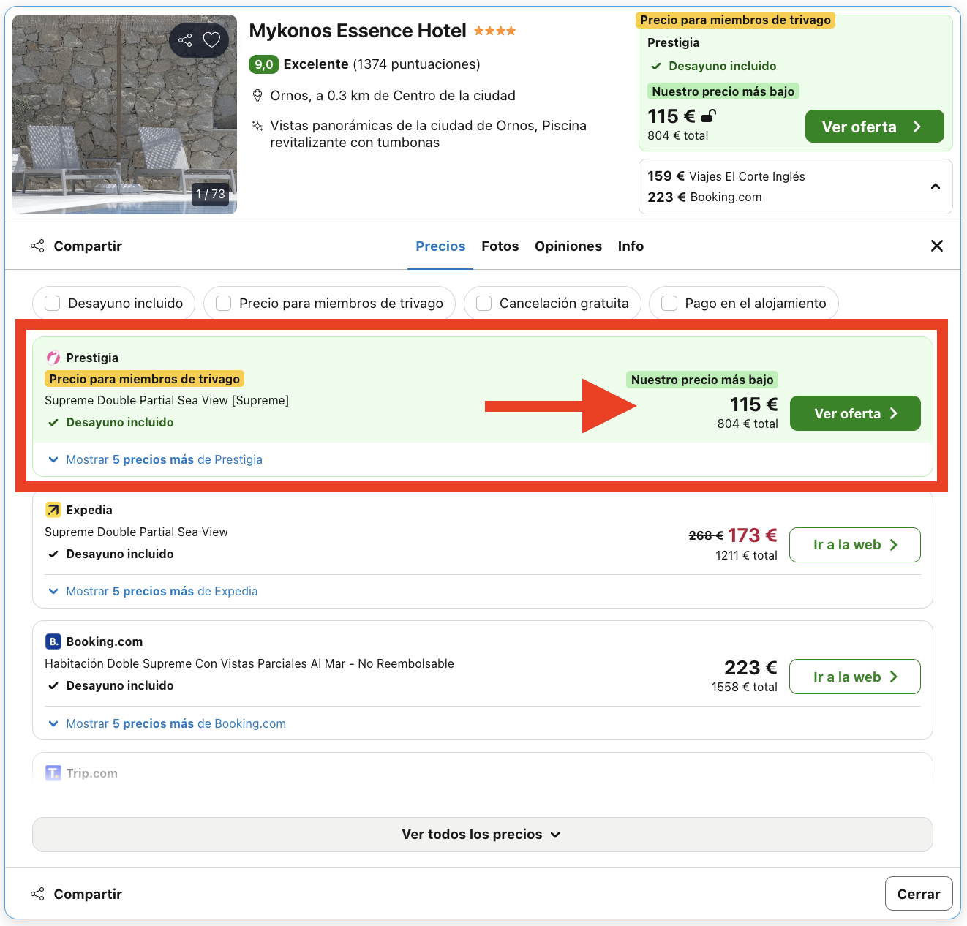The width and height of the screenshot is (967, 926).
Task: Toggle the Cancelación gratuita checkbox
Action: point(484,304)
